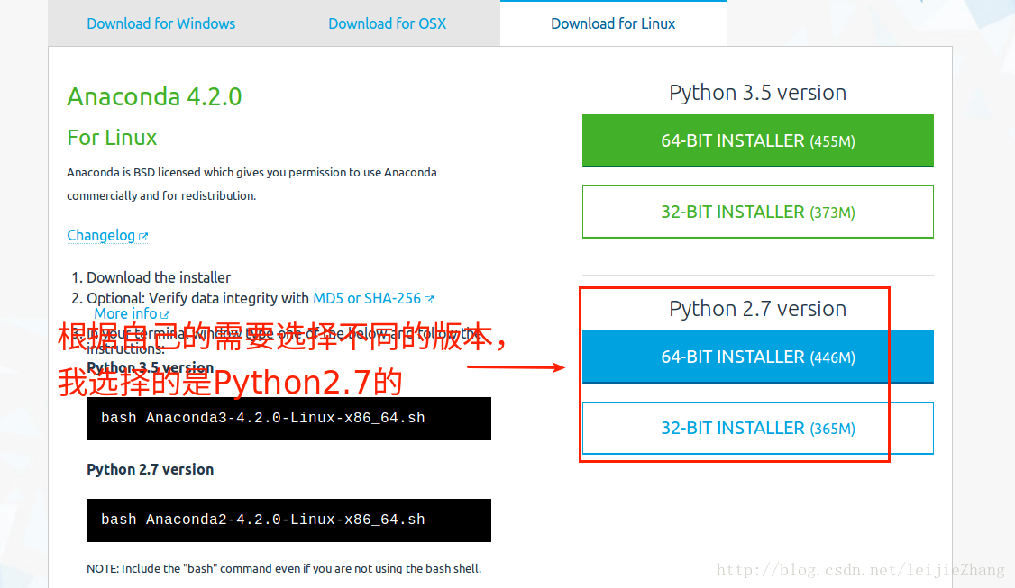
Task: Switch to the Download for OSX tab
Action: pos(387,24)
